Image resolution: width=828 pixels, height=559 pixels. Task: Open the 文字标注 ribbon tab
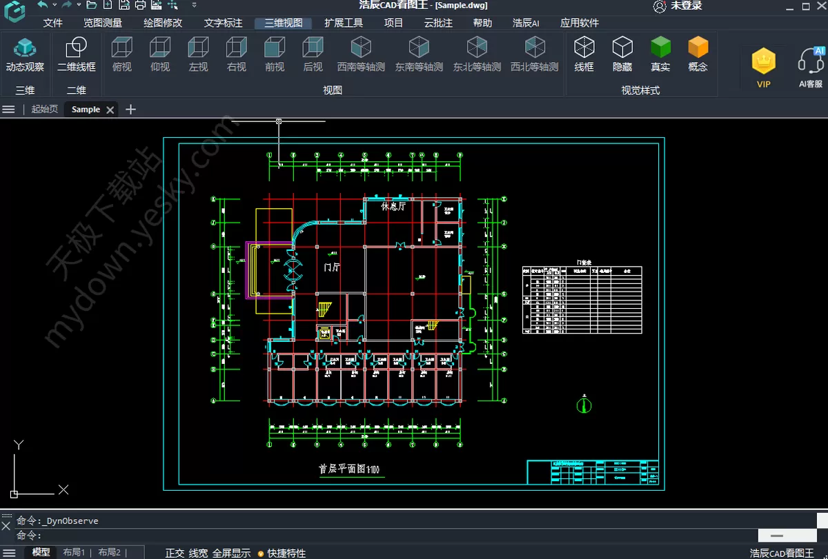[224, 23]
